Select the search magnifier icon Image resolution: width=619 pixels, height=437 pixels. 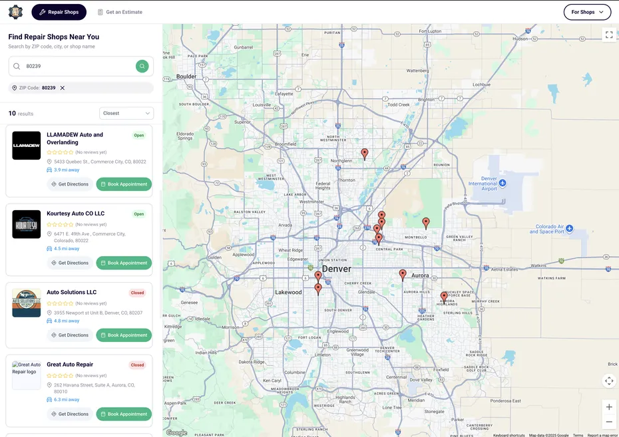[x=141, y=65]
